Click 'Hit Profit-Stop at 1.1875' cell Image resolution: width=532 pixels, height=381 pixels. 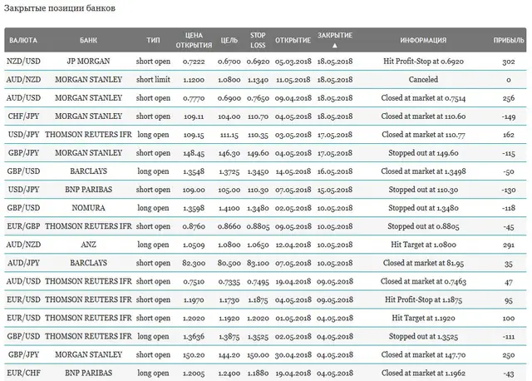coord(423,299)
